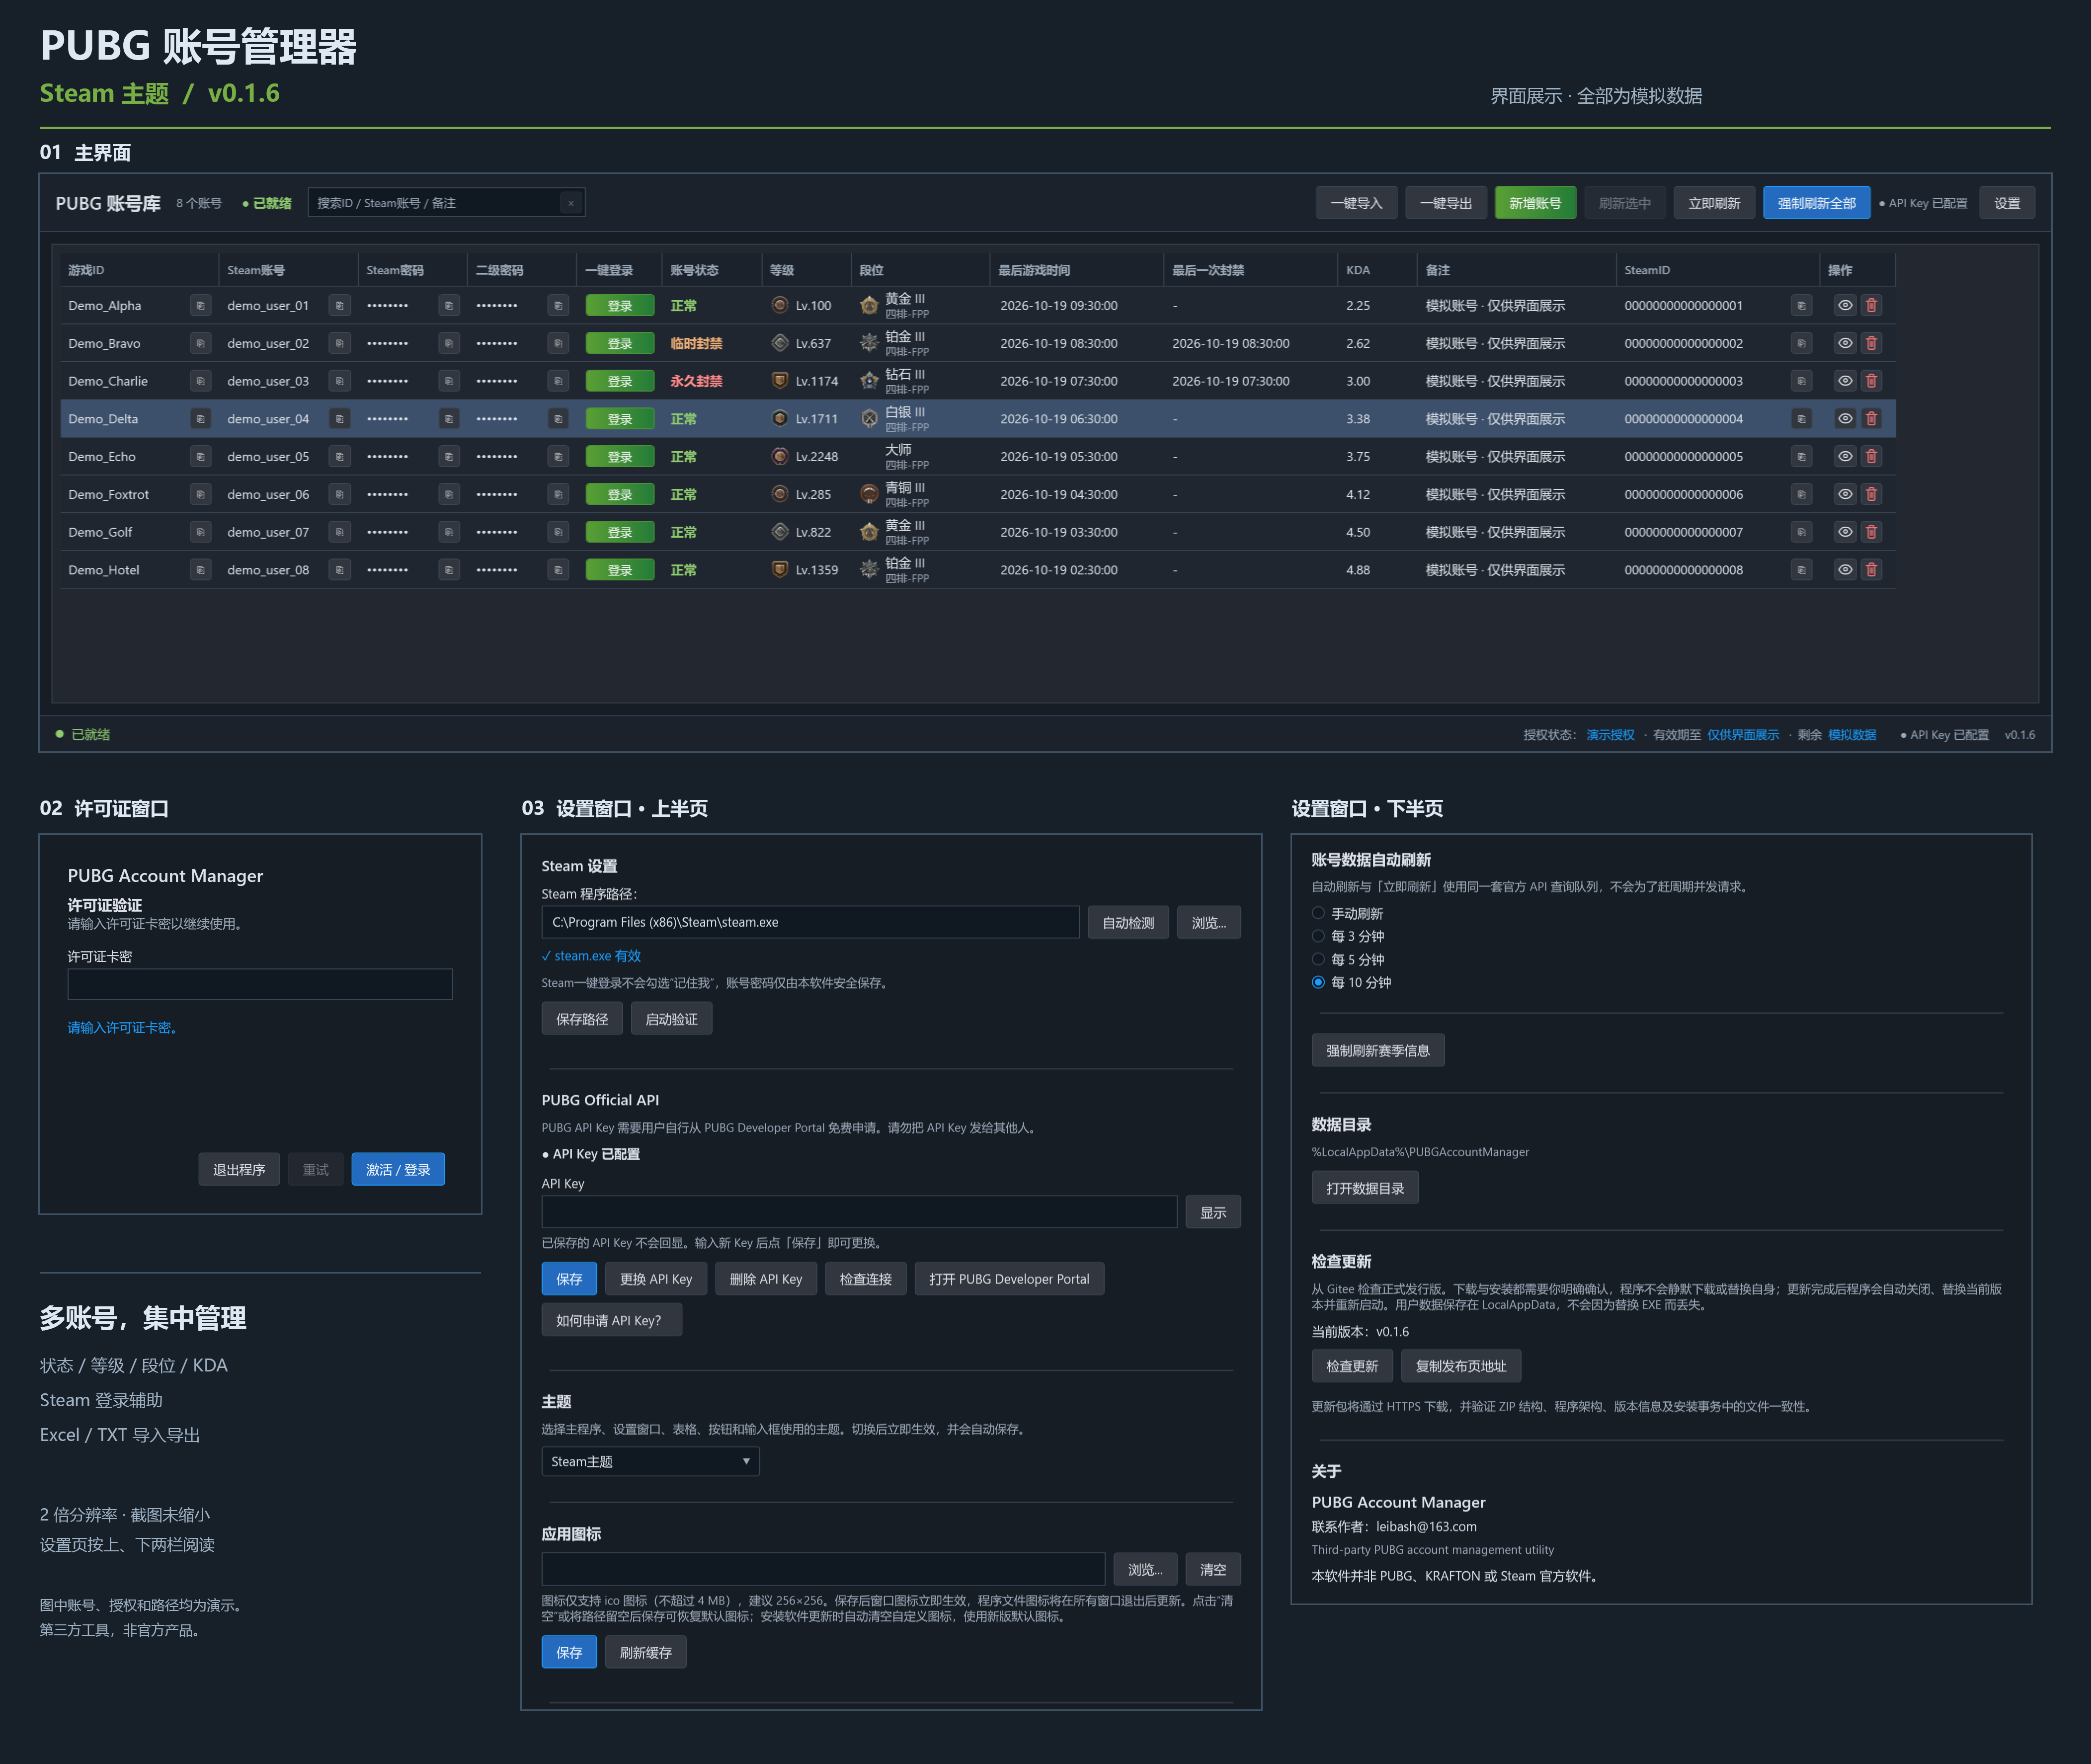The height and width of the screenshot is (1764, 2091).
Task: Click 检查更新 button
Action: (1352, 1367)
